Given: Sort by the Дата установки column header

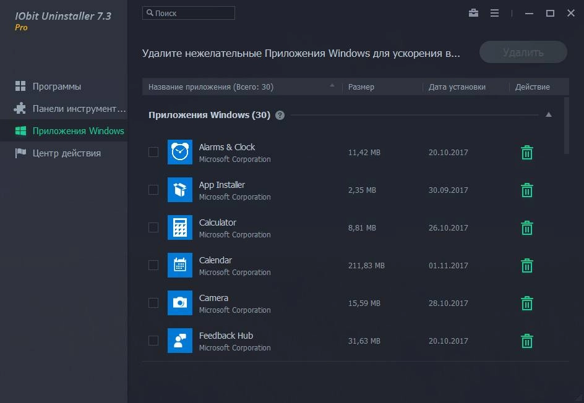Looking at the screenshot, I should (466, 87).
